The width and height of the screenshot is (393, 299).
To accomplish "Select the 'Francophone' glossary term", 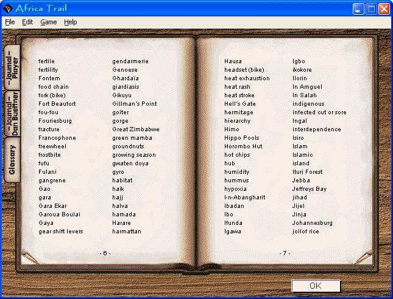I will click(57, 138).
